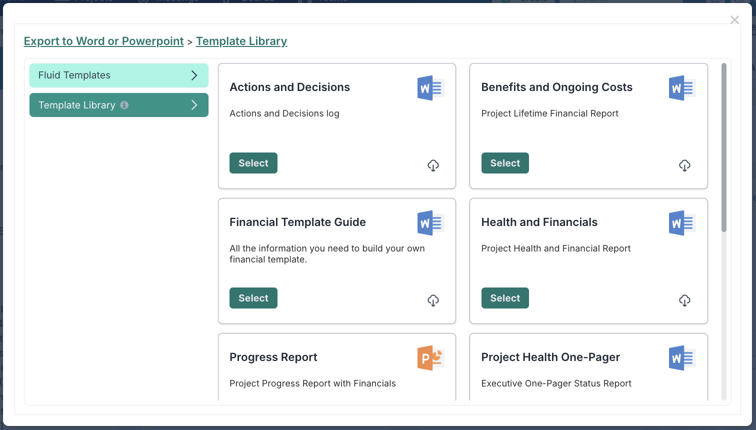This screenshot has height=430, width=756.
Task: Click the Word icon on Health and Financials
Action: point(682,223)
